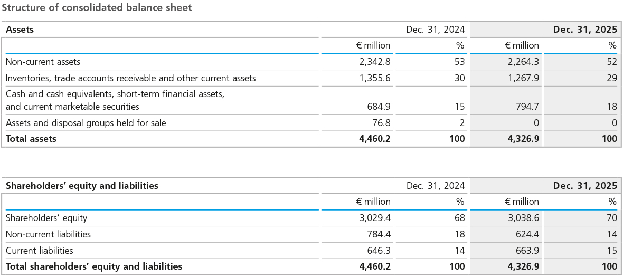
Task: Click the 2,342.8 non-current assets value
Action: (374, 62)
